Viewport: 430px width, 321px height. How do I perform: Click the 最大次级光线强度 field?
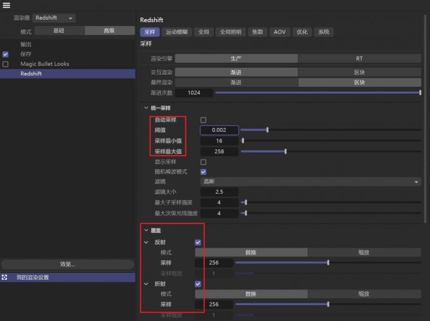(219, 213)
